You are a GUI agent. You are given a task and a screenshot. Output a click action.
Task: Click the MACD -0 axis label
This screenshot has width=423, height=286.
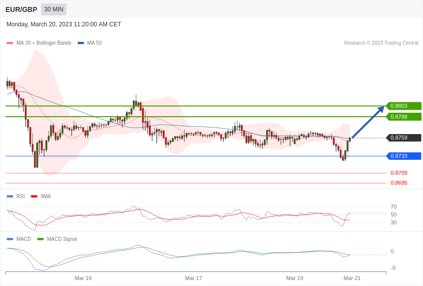click(x=393, y=268)
